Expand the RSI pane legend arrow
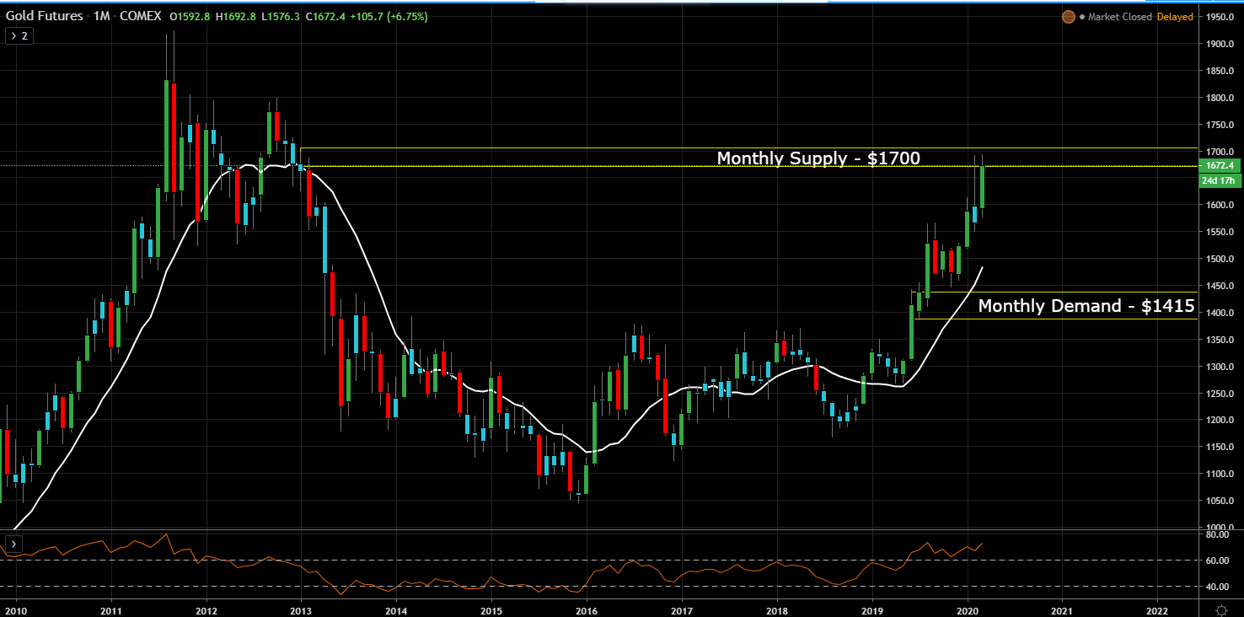 pyautogui.click(x=13, y=544)
